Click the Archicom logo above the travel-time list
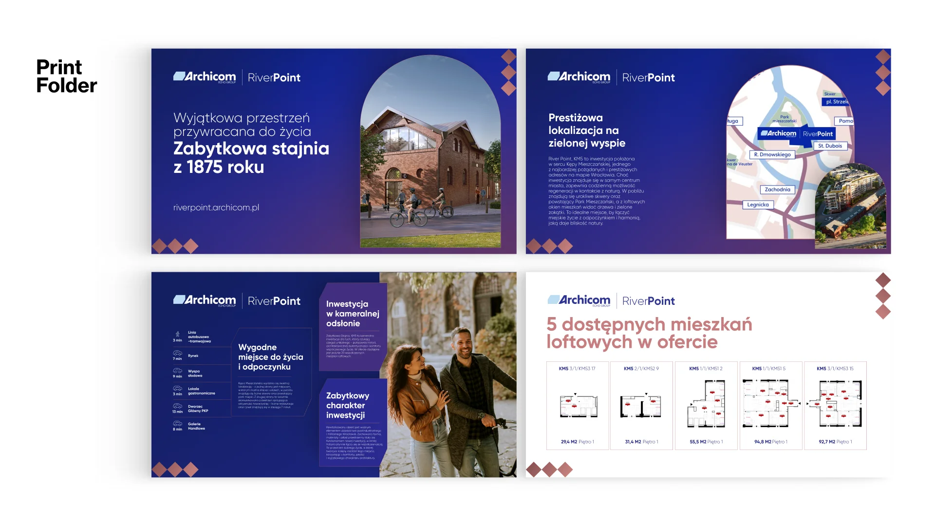The image size is (935, 526). [x=205, y=301]
